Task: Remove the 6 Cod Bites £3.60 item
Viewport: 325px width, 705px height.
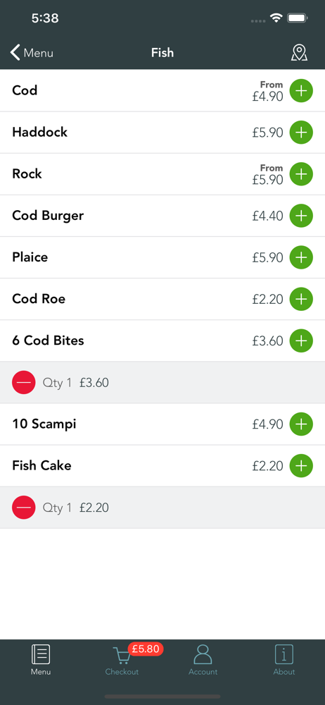Action: click(24, 383)
